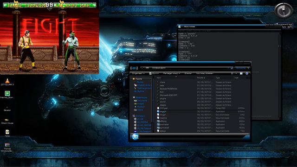This screenshot has width=297, height=167.
Task: Sort files by Type column header
Action: coord(224,77)
